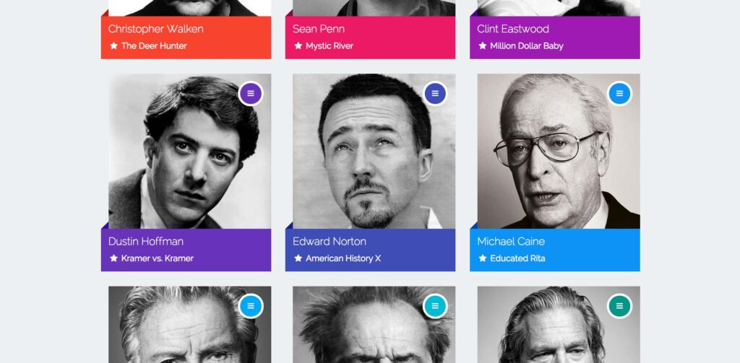The height and width of the screenshot is (363, 740).
Task: Select the Sean Penn name
Action: click(x=319, y=30)
